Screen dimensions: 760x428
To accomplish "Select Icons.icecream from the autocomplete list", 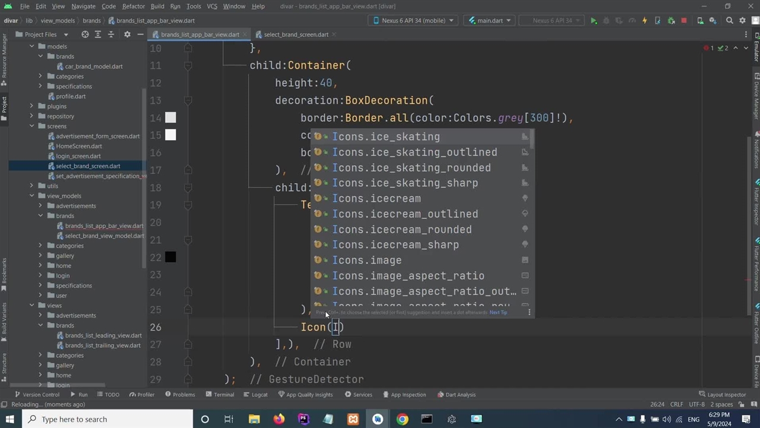I will [x=376, y=199].
